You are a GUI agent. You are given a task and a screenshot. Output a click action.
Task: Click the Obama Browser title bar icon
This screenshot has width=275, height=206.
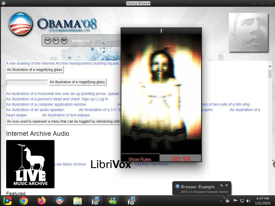(x=3, y=3)
